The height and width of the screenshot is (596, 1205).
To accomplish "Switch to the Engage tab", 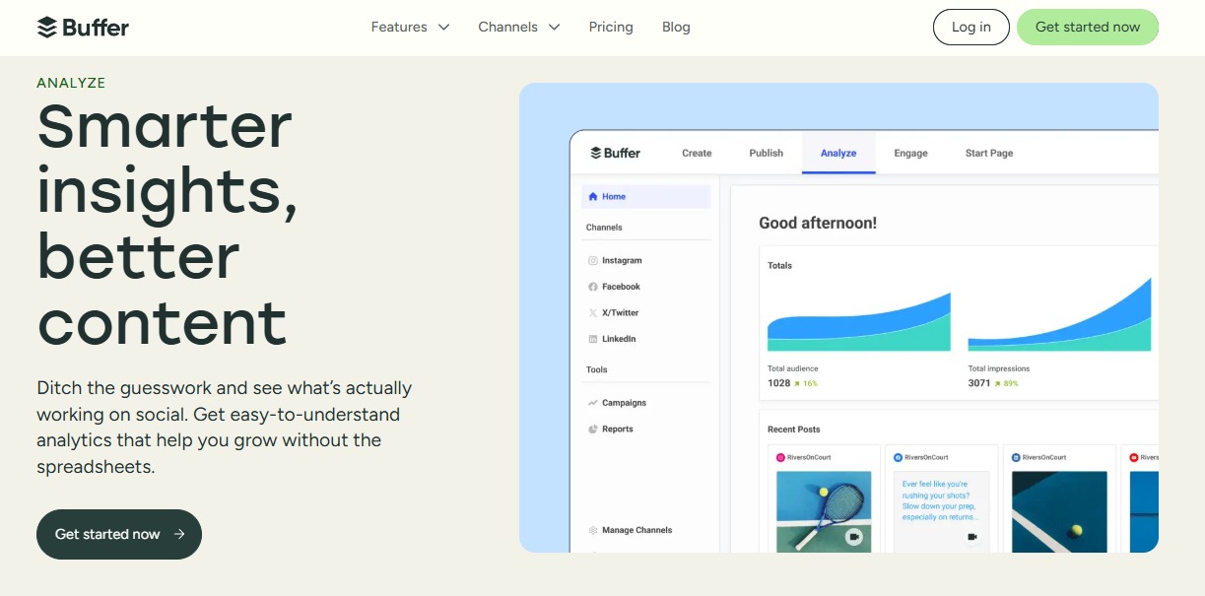I will tap(910, 153).
